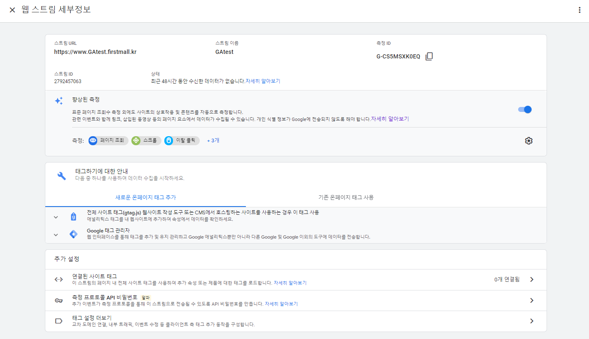
Task: Click the gtag.js global site tag icon
Action: [73, 216]
